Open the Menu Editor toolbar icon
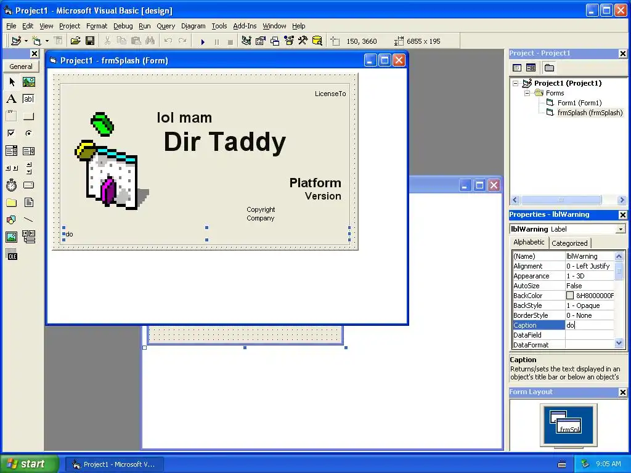Screen dimensions: 631x473 59,41
